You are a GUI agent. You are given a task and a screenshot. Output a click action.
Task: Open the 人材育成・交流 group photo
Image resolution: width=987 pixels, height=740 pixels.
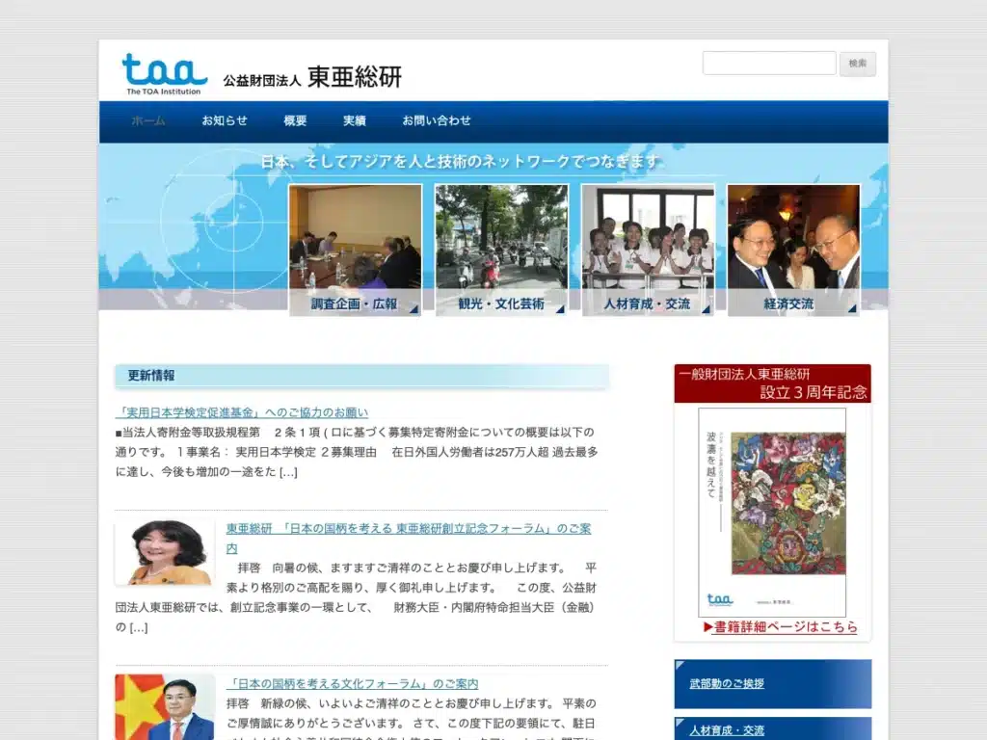tap(648, 237)
